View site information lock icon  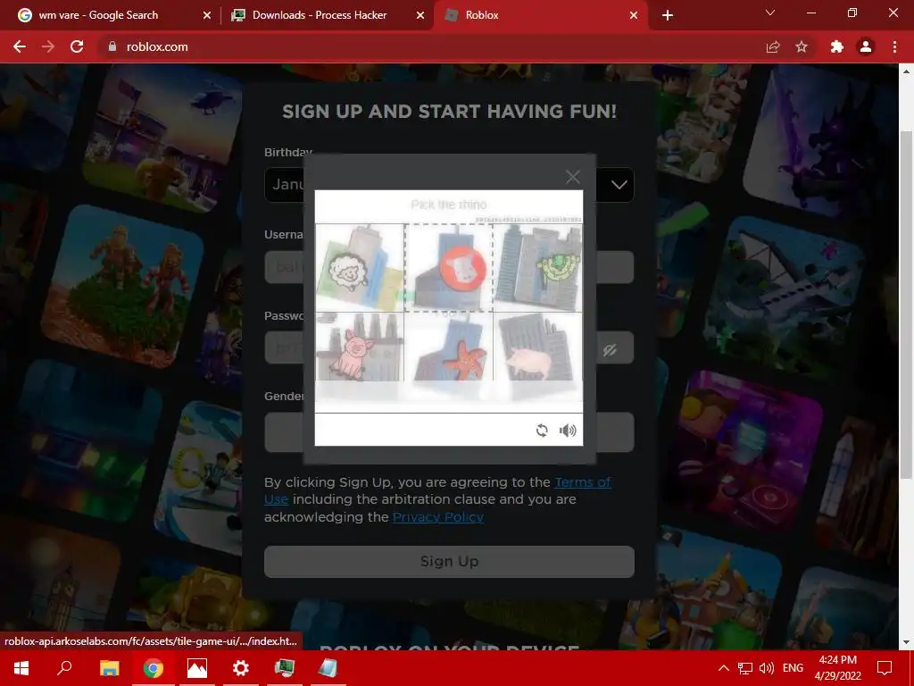(x=112, y=46)
